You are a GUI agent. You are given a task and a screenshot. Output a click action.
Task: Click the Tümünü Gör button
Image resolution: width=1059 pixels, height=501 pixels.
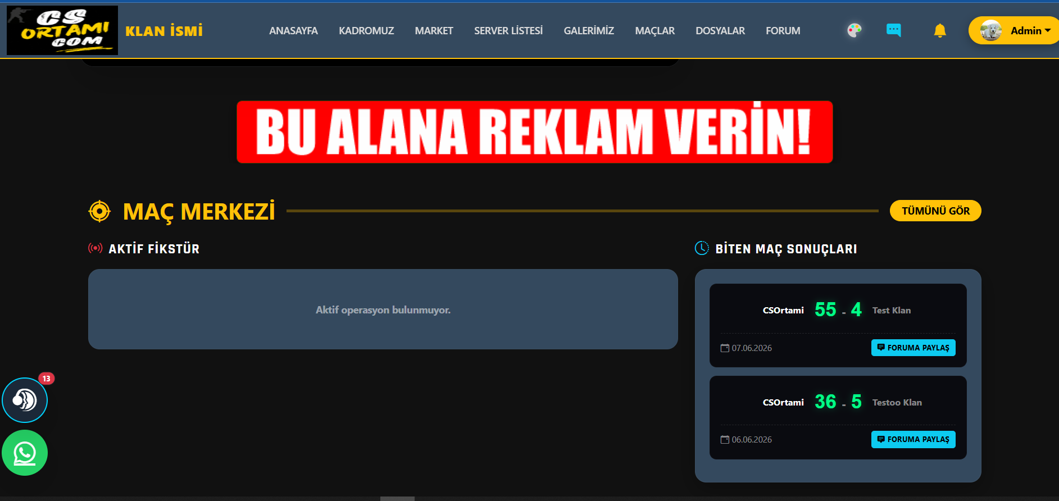point(935,211)
